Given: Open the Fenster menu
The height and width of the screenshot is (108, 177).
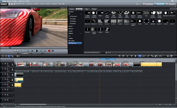Looking at the screenshot, I should point(42,4).
